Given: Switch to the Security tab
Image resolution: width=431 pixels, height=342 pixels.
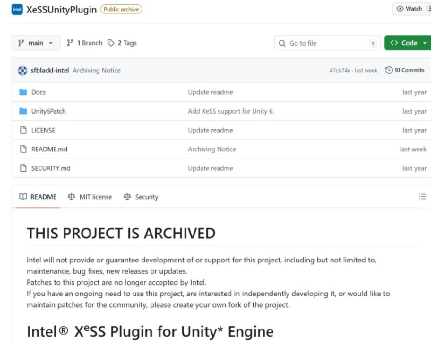Looking at the screenshot, I should [x=141, y=197].
